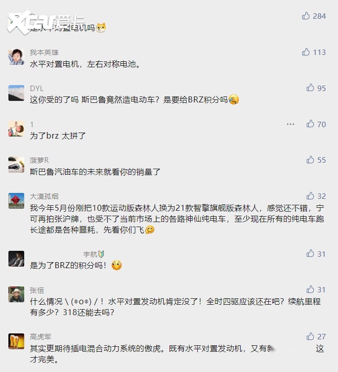Click the beer-mug avatar of 高虎军

(x=16, y=341)
